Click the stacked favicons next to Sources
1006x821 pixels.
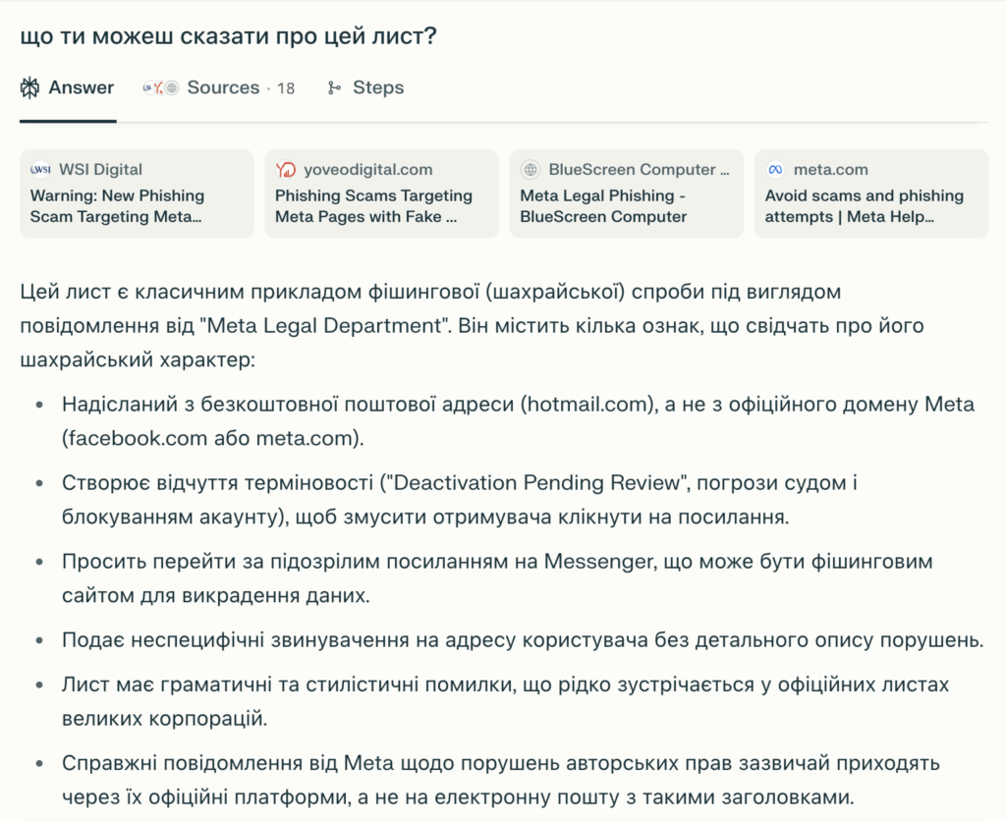[x=158, y=87]
